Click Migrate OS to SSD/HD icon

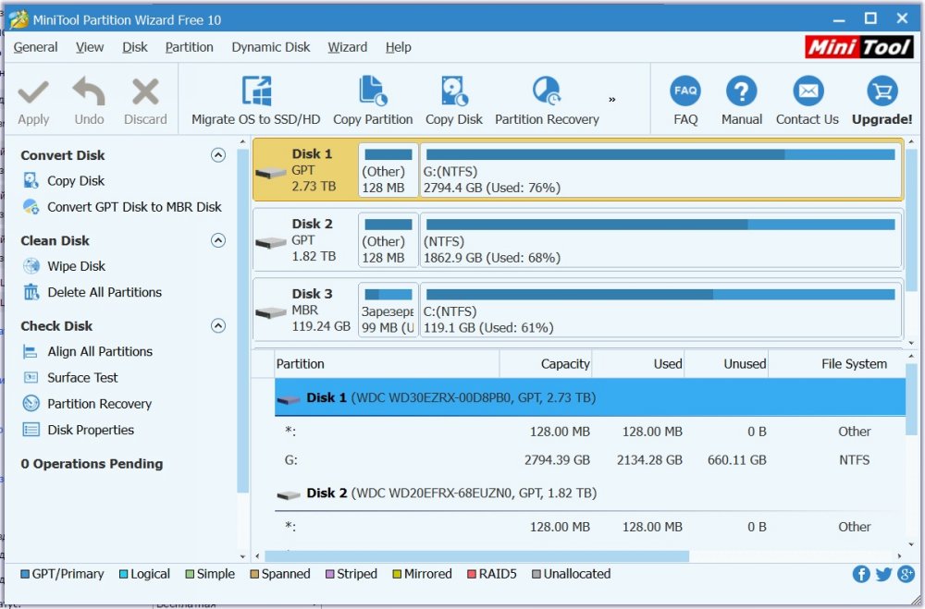(255, 92)
